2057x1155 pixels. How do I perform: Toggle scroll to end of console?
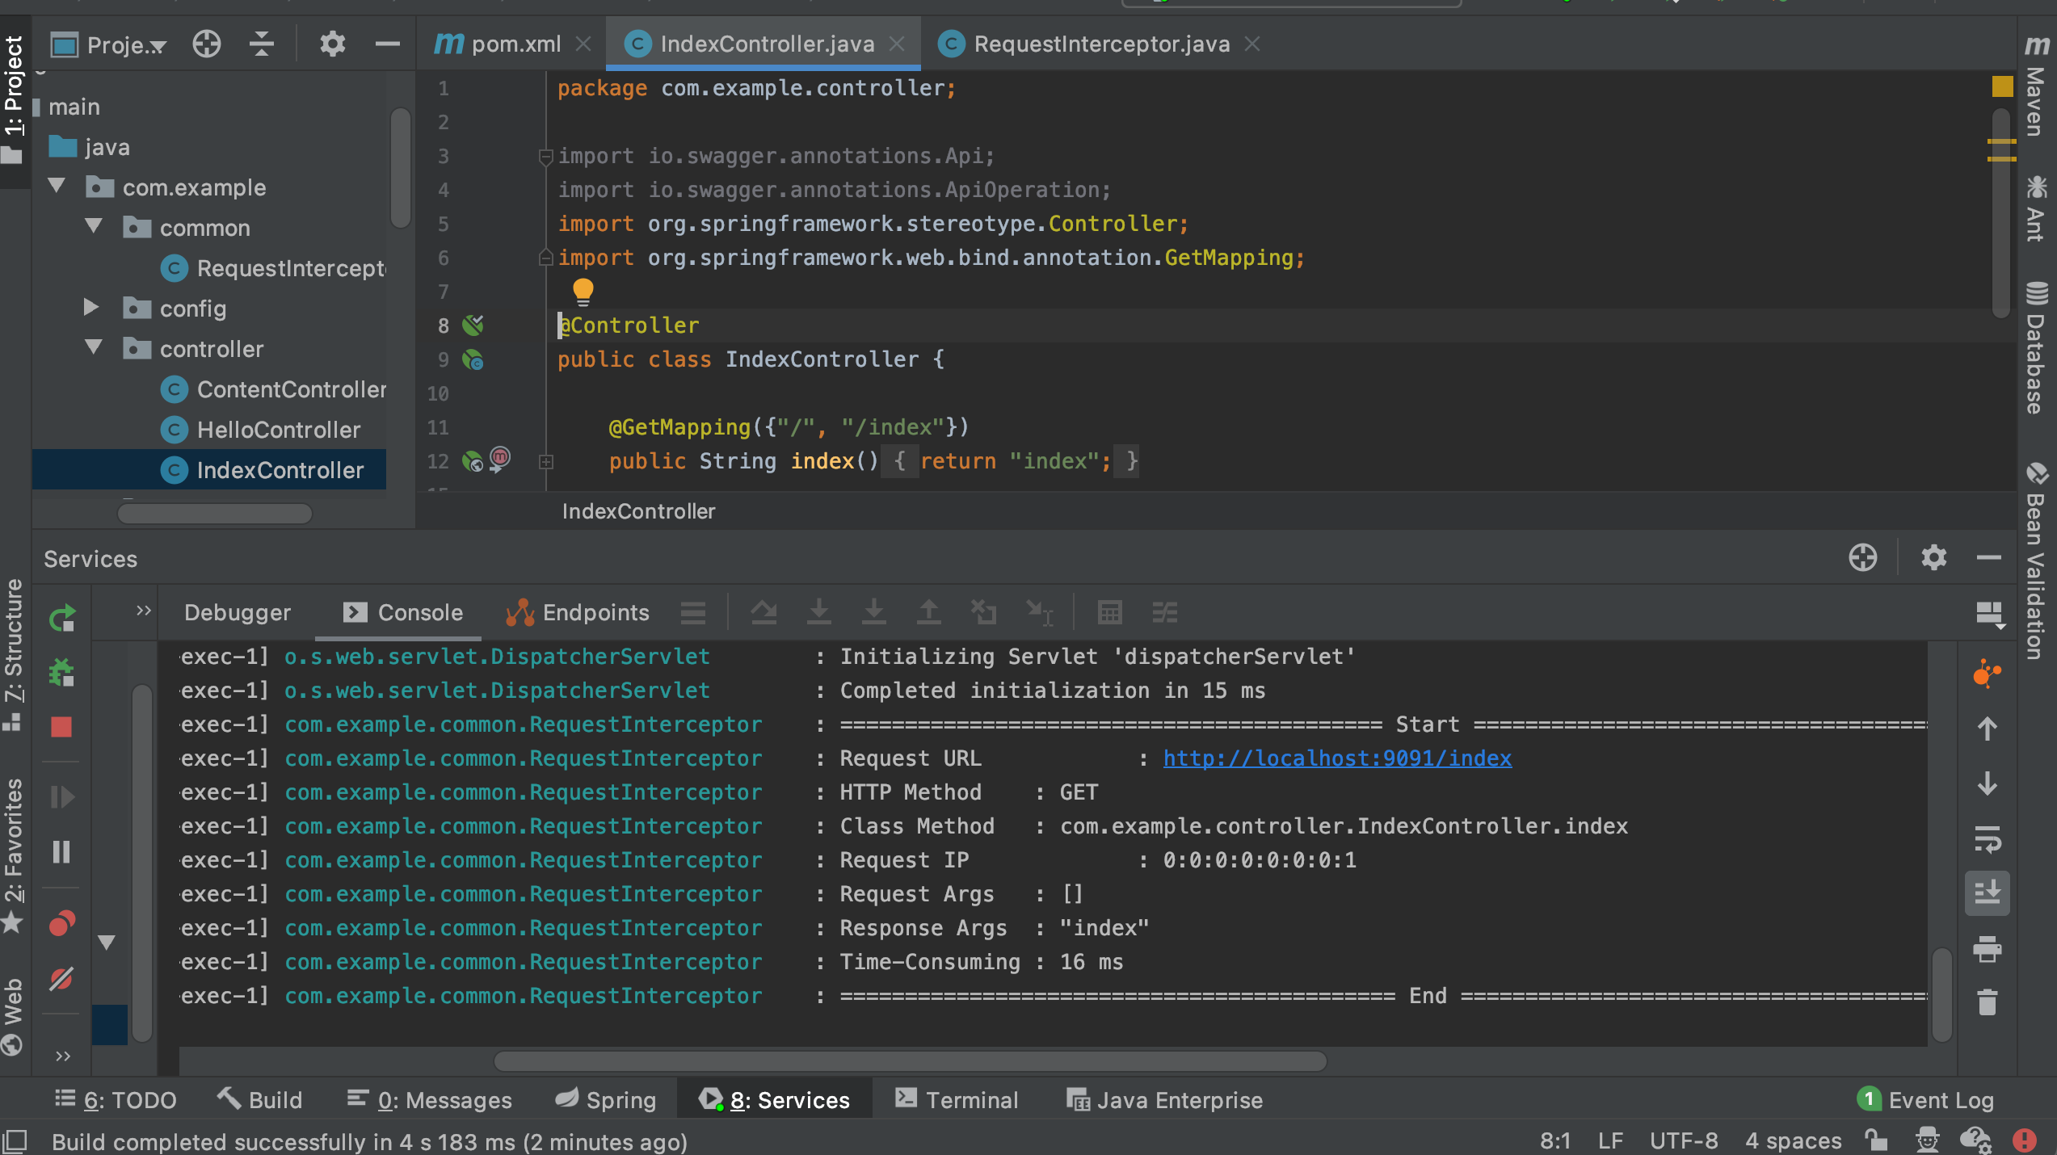coord(1988,893)
